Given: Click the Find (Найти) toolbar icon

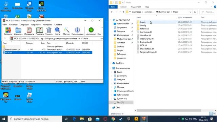Looking at the screenshot, I should point(58,31).
